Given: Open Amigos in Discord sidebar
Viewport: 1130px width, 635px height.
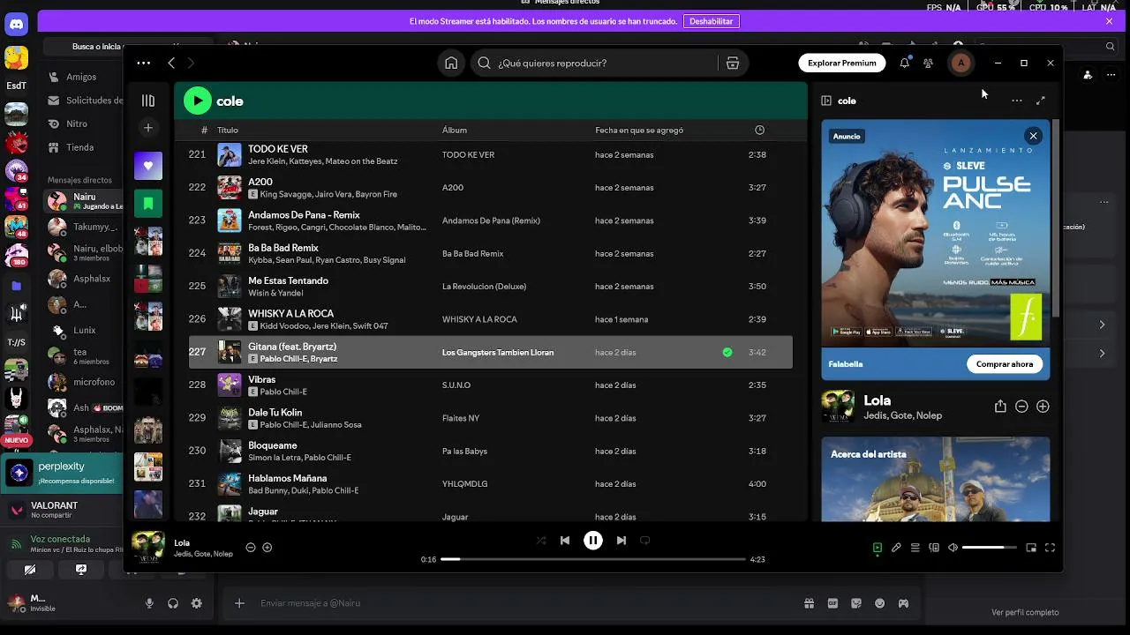Looking at the screenshot, I should pyautogui.click(x=81, y=77).
